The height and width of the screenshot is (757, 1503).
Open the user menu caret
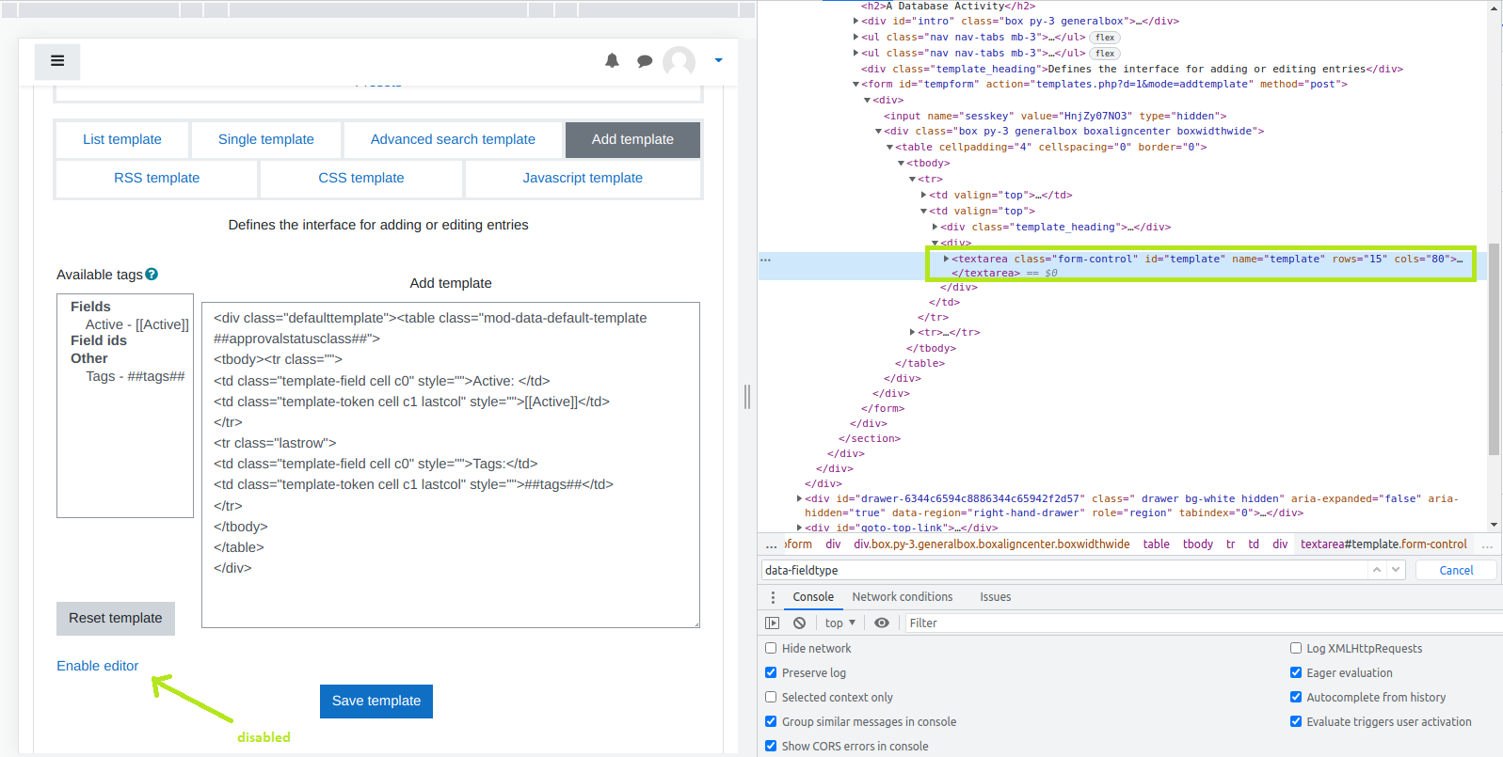coord(718,60)
